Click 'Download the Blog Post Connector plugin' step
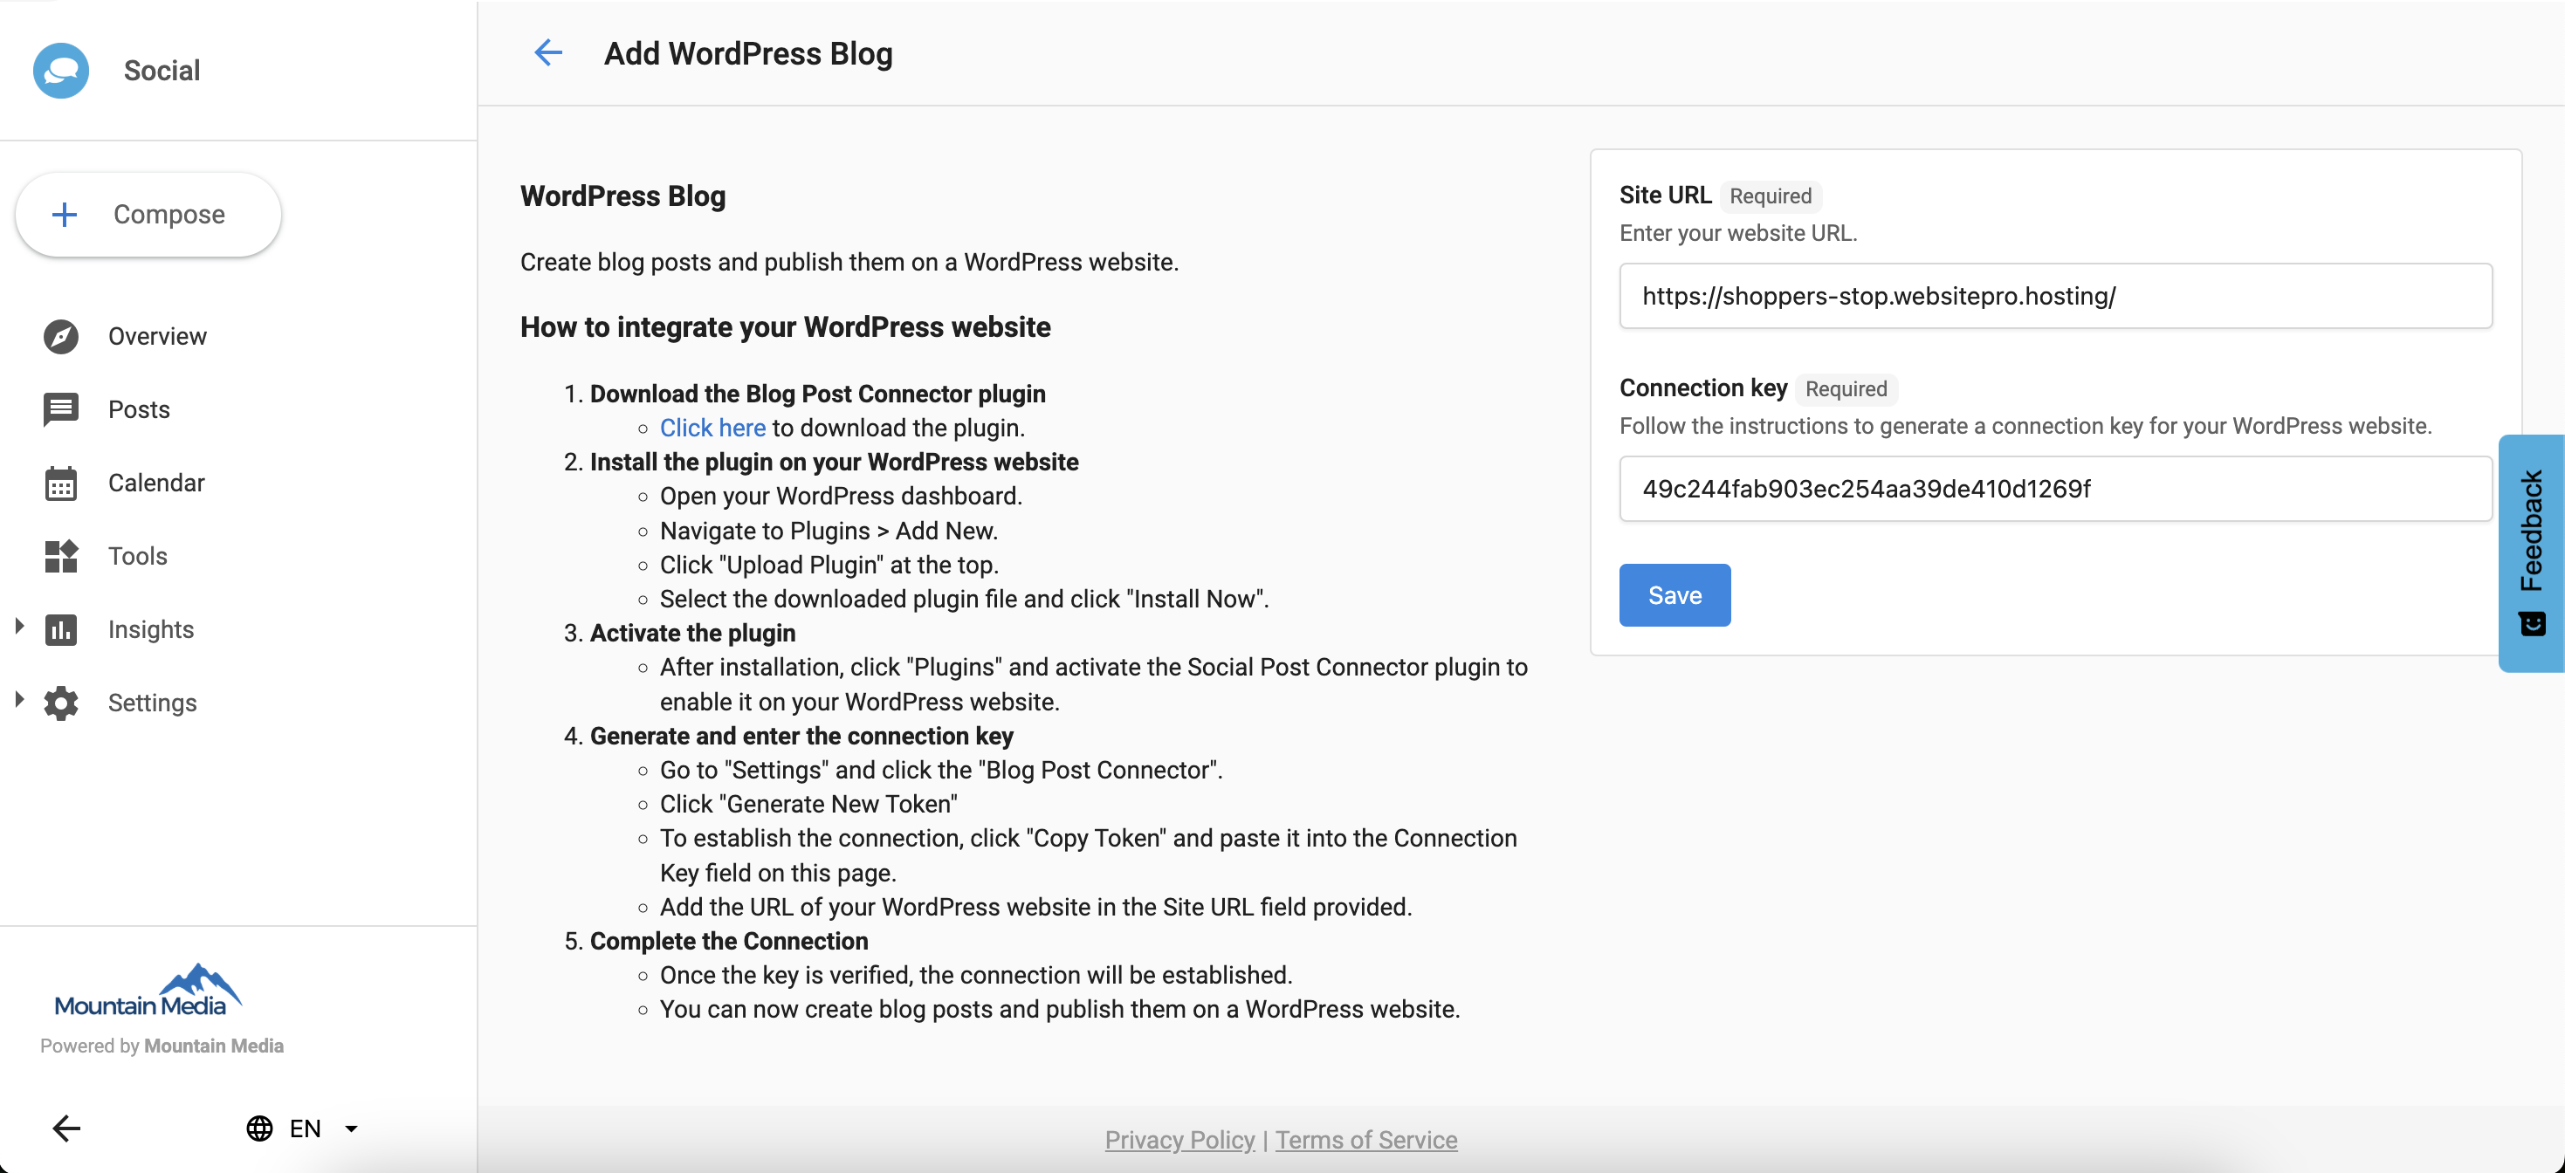2565x1173 pixels. (x=817, y=394)
